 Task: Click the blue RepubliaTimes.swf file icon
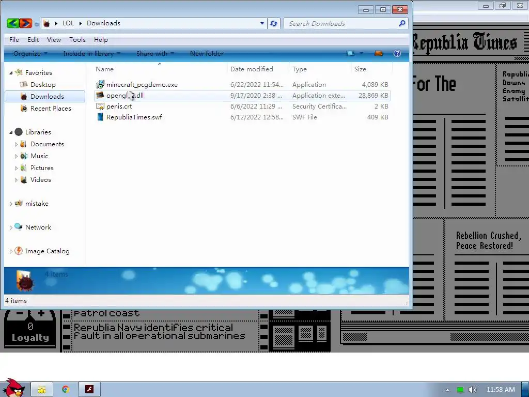click(100, 117)
